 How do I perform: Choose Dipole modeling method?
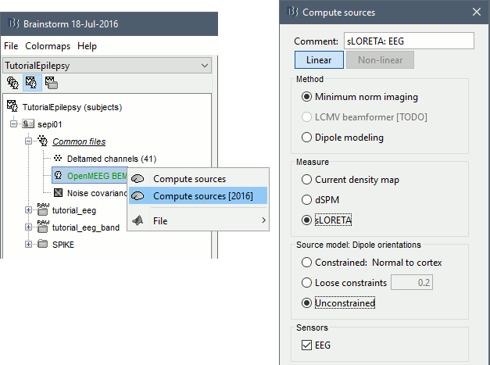[x=307, y=138]
